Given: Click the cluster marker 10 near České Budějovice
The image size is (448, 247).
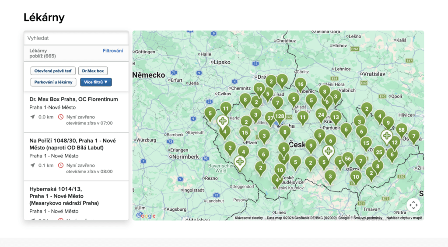Looking at the screenshot, I should (280, 171).
